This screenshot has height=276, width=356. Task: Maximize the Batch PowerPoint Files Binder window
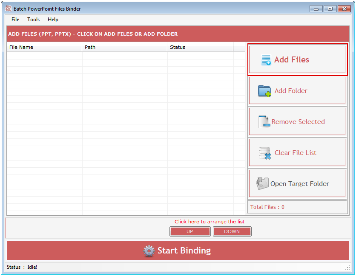(x=330, y=9)
